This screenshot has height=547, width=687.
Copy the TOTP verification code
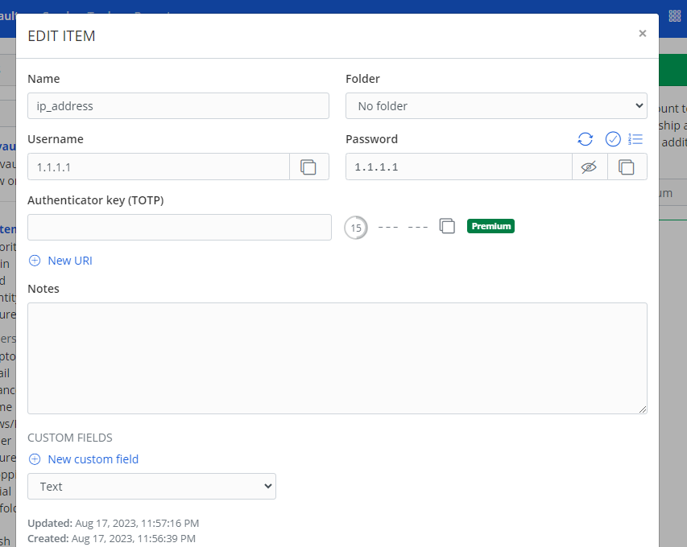[x=447, y=226]
